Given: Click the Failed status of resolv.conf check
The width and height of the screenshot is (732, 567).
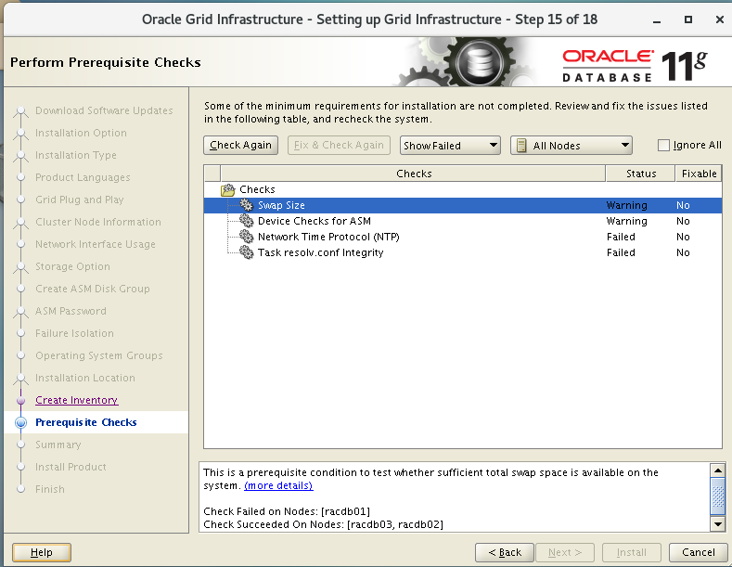Looking at the screenshot, I should pos(621,252).
